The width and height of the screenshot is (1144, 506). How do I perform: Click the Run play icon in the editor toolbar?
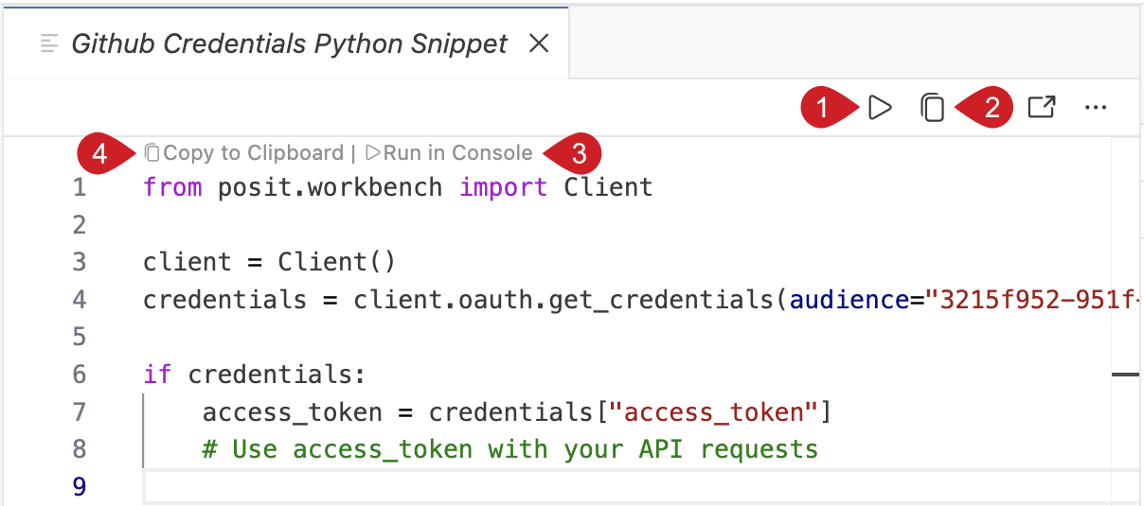(880, 108)
